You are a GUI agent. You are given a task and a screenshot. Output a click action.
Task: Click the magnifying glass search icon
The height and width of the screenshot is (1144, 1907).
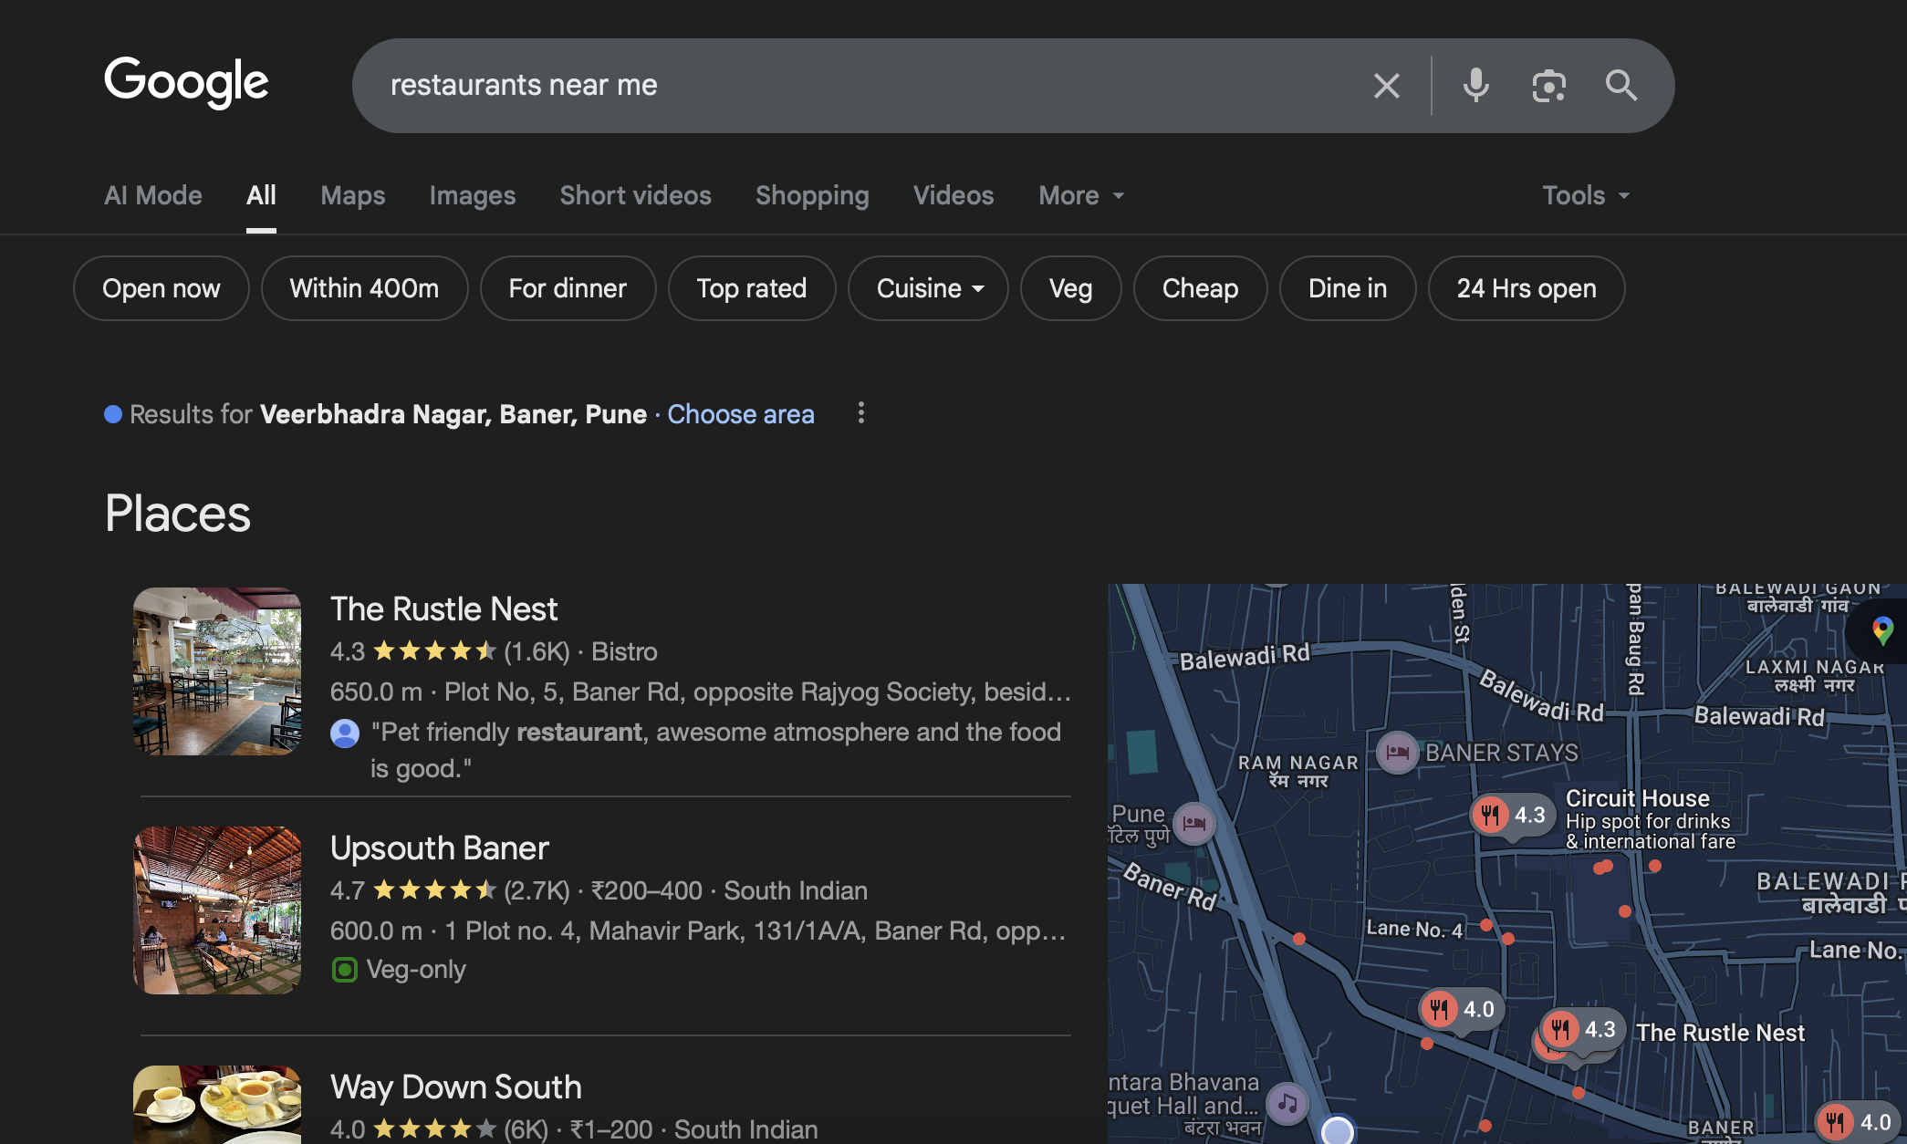[x=1620, y=86]
